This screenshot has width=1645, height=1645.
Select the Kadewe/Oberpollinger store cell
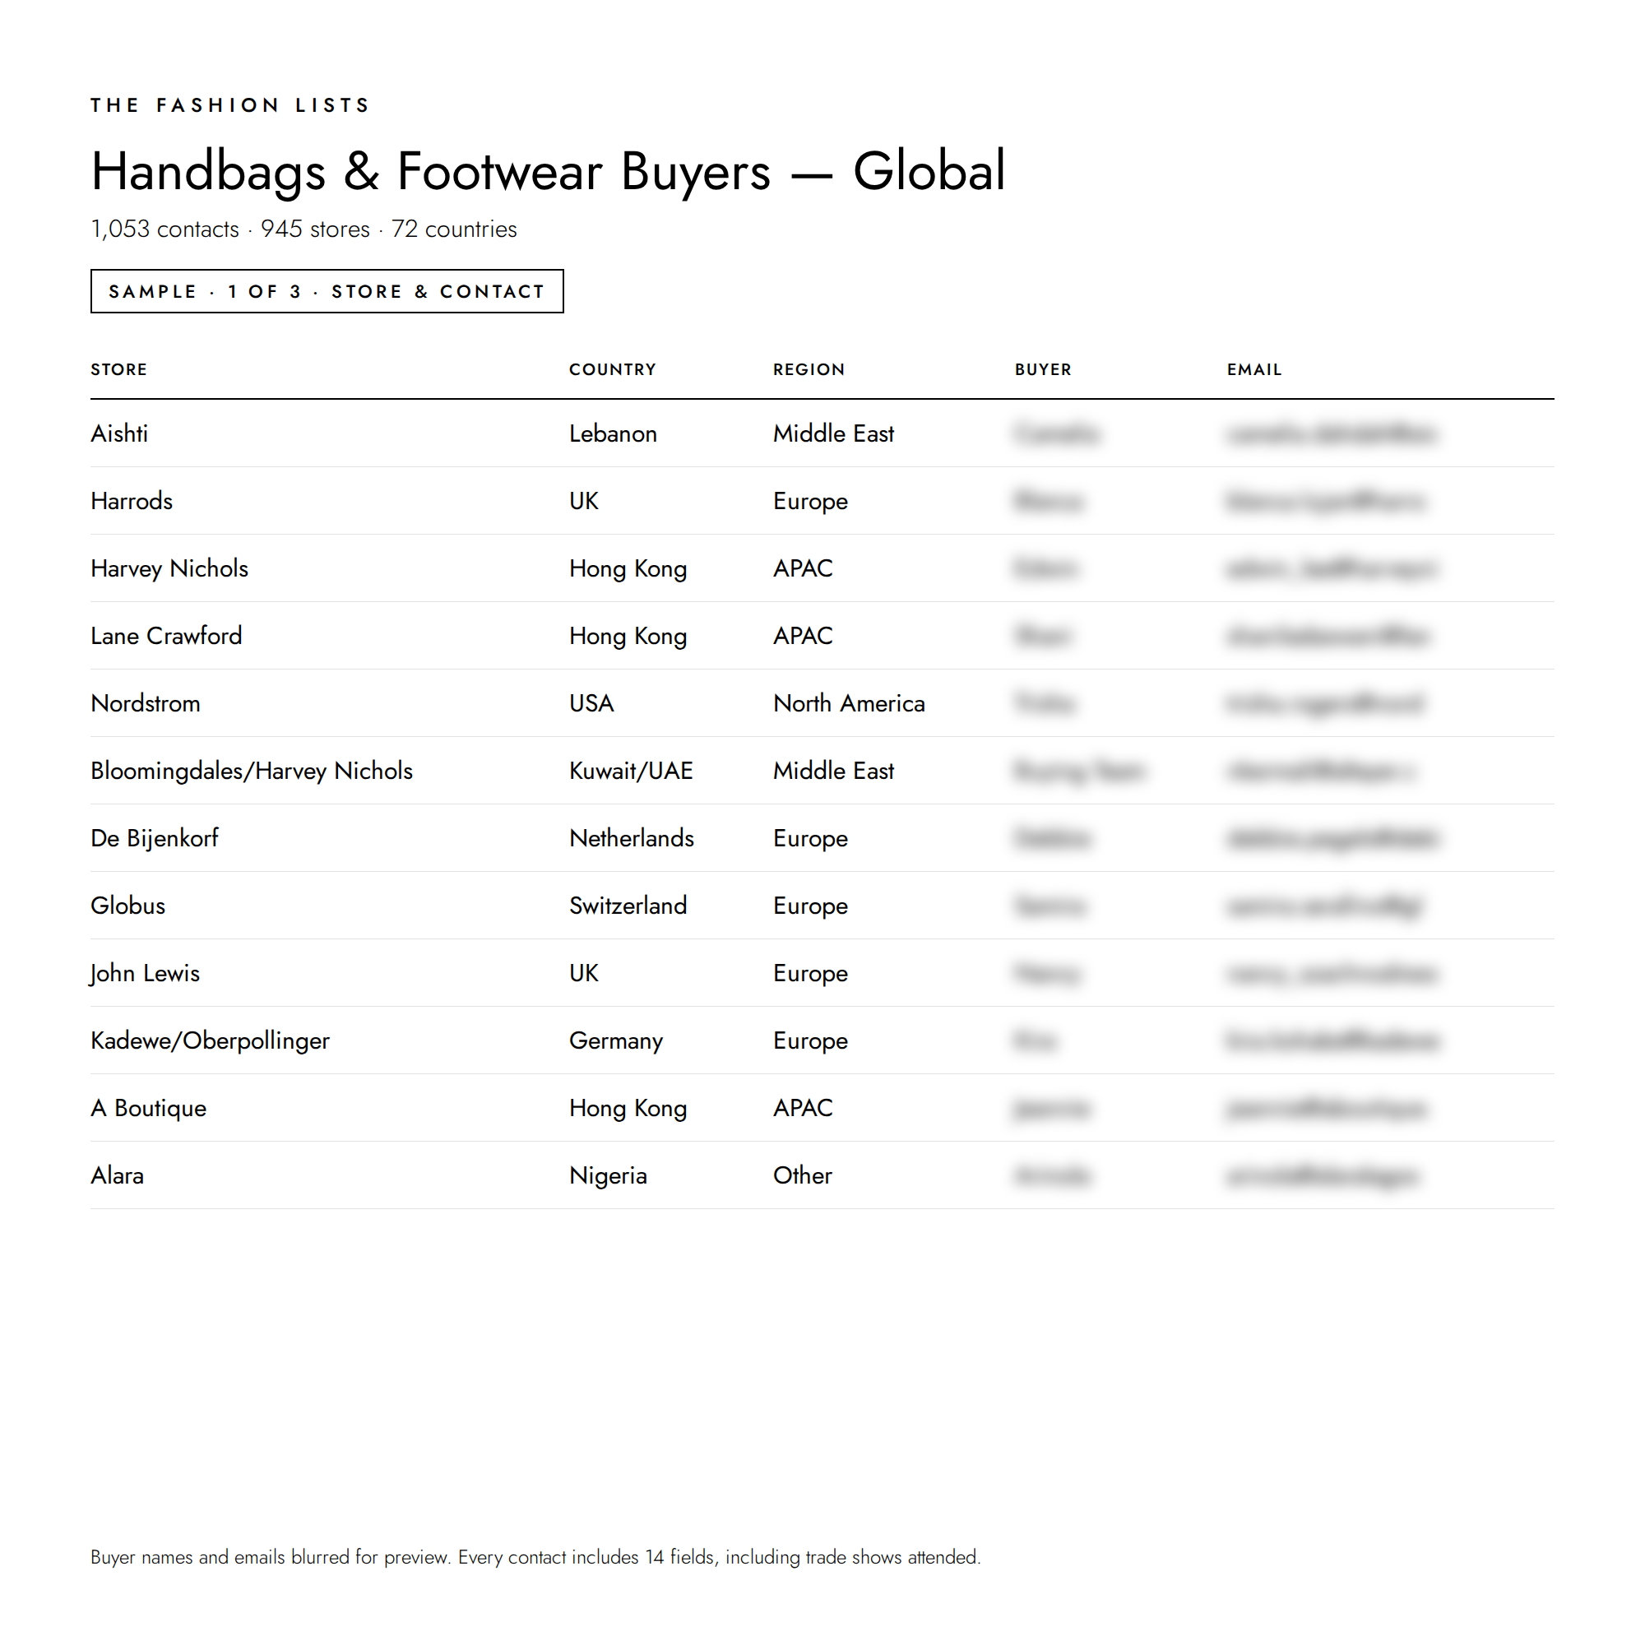point(210,1040)
